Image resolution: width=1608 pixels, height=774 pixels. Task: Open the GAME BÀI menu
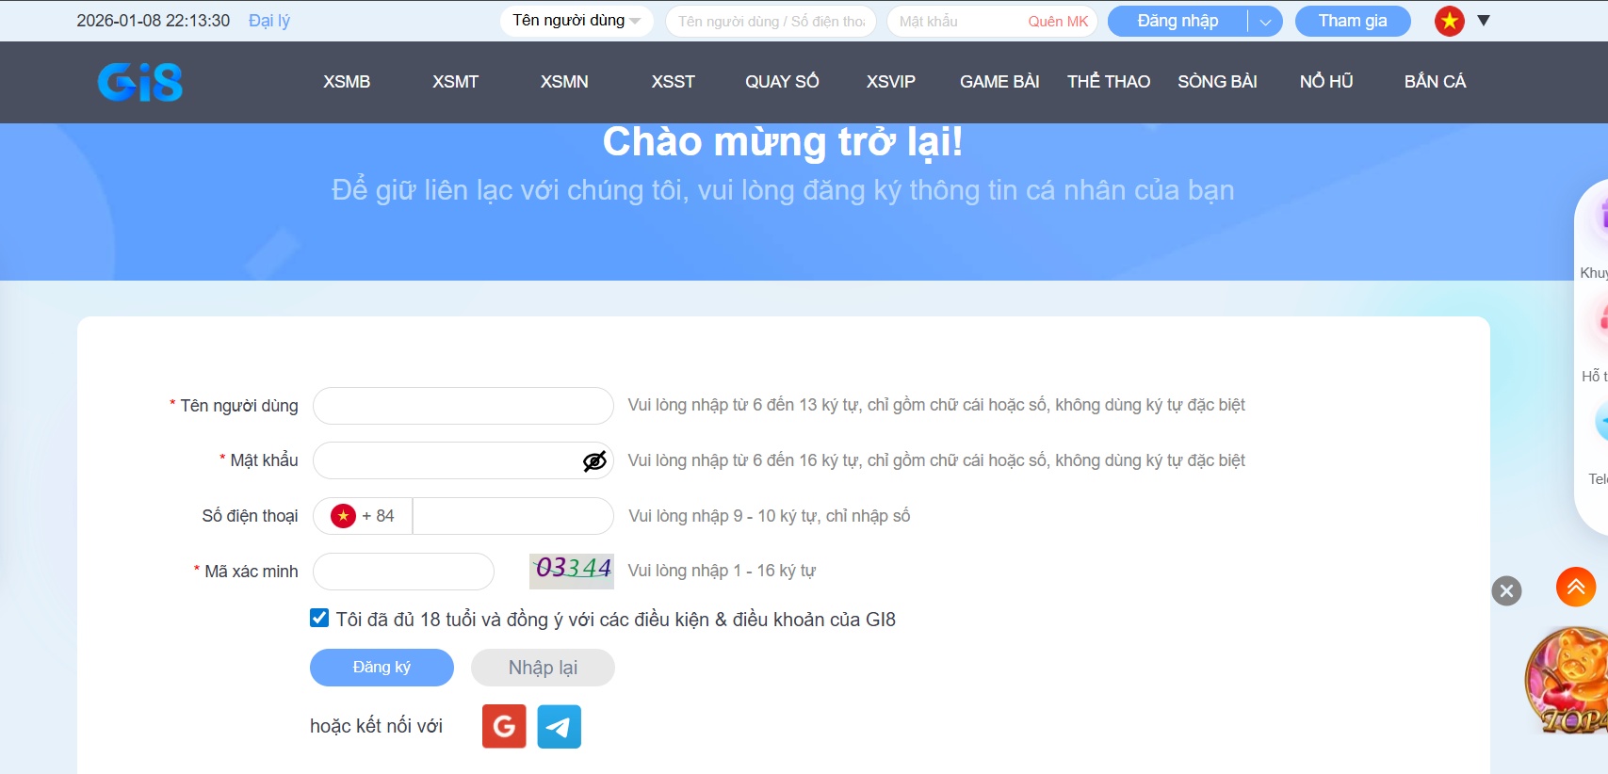pos(999,82)
